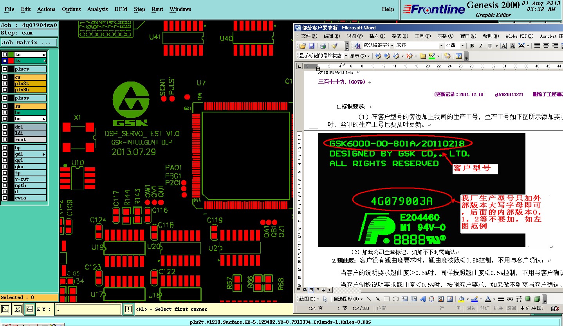Image resolution: width=563 pixels, height=326 pixels.
Task: Click the Job Matrix button
Action: tap(29, 42)
